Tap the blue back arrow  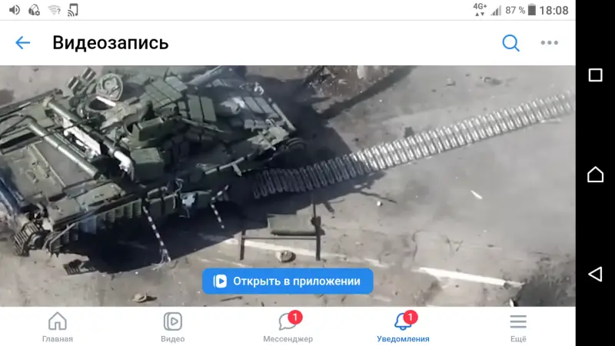click(x=22, y=42)
